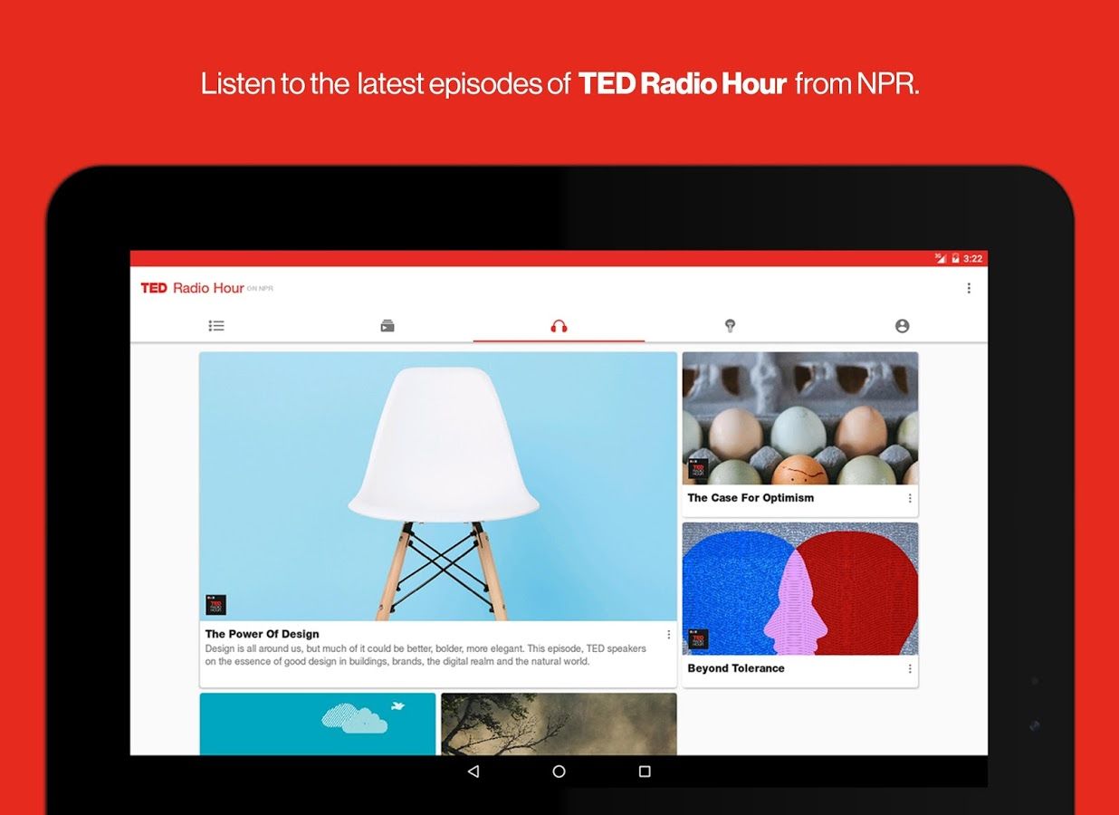Tap the TED logo badge on chair image
The image size is (1119, 815).
click(217, 603)
